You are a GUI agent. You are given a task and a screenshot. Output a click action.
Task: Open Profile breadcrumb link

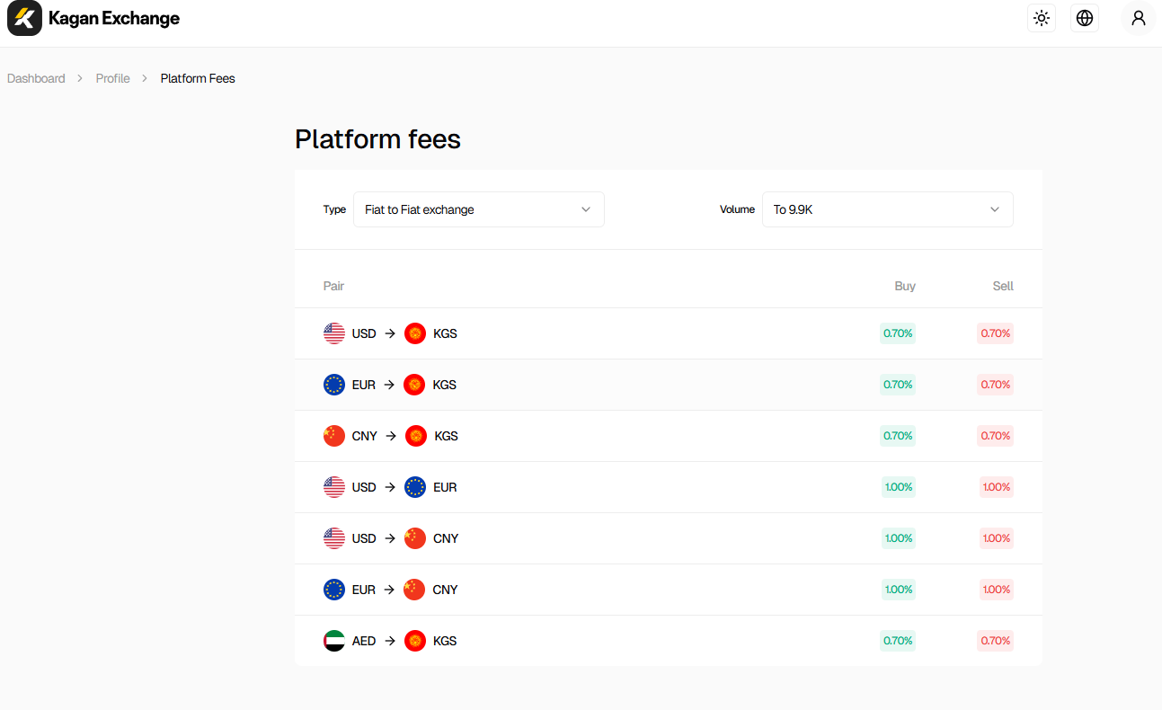[112, 78]
